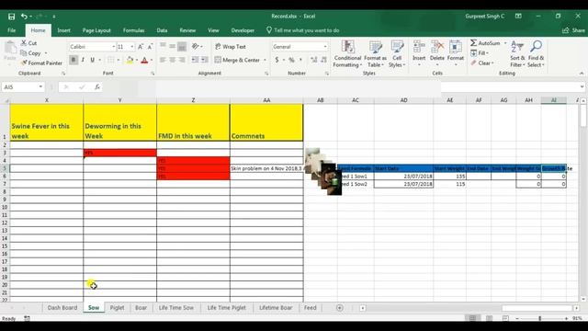Click Tell me what you want to do
Image resolution: width=588 pixels, height=331 pixels.
pyautogui.click(x=303, y=30)
